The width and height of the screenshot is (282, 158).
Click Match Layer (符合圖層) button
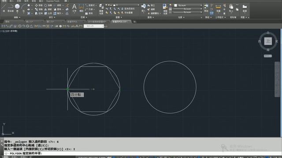click(127, 13)
